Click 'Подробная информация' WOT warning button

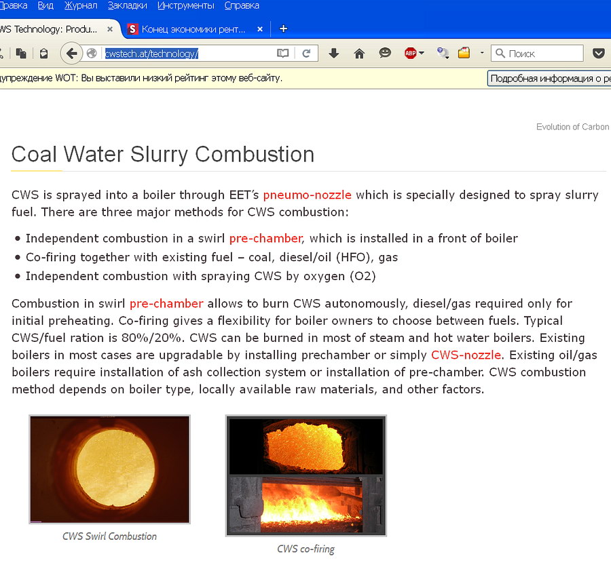pos(549,78)
